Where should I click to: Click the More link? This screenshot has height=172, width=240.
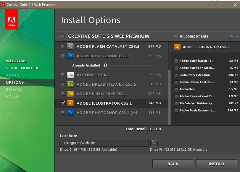click(x=233, y=36)
